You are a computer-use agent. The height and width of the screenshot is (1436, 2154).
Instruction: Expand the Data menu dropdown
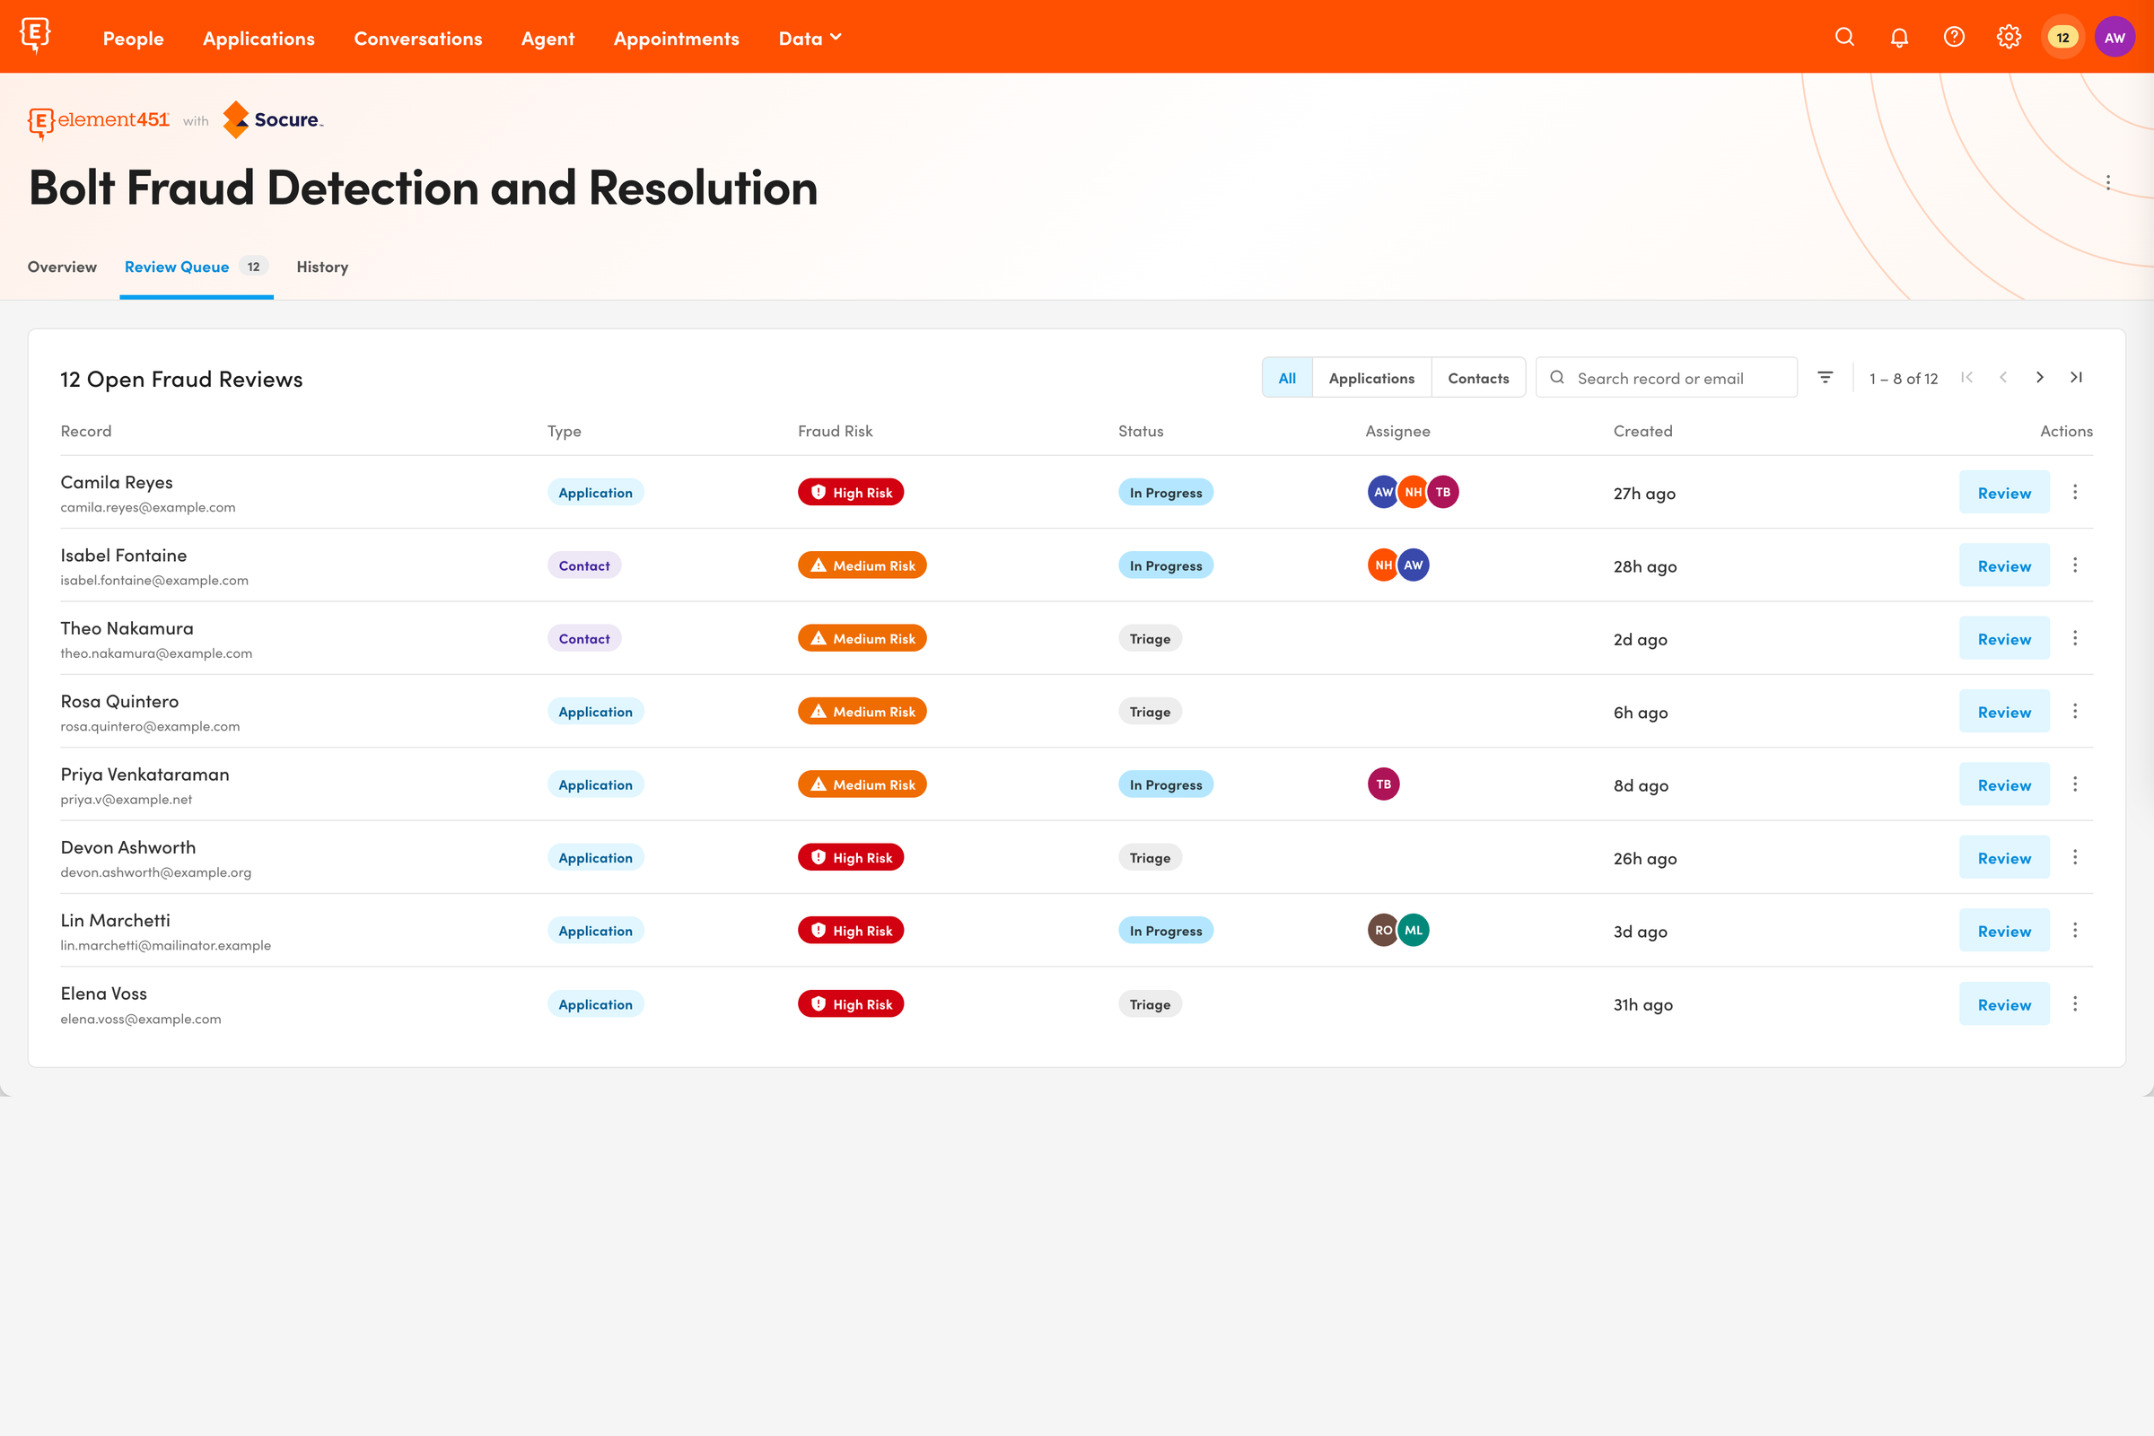(810, 39)
